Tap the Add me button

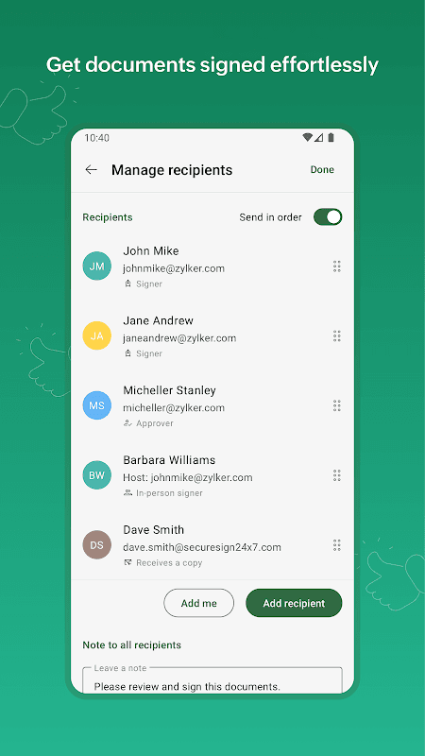coord(198,603)
